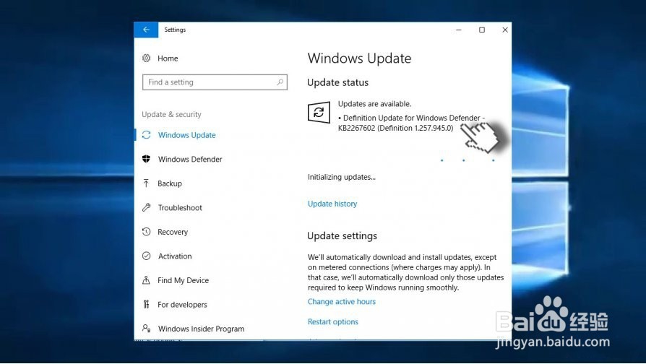Click the Windows Insider Program person icon
The height and width of the screenshot is (364, 646).
146,328
